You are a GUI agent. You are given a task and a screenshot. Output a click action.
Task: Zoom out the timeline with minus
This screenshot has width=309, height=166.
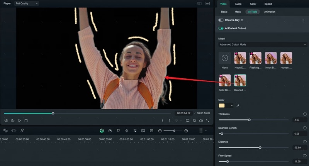(x=160, y=131)
